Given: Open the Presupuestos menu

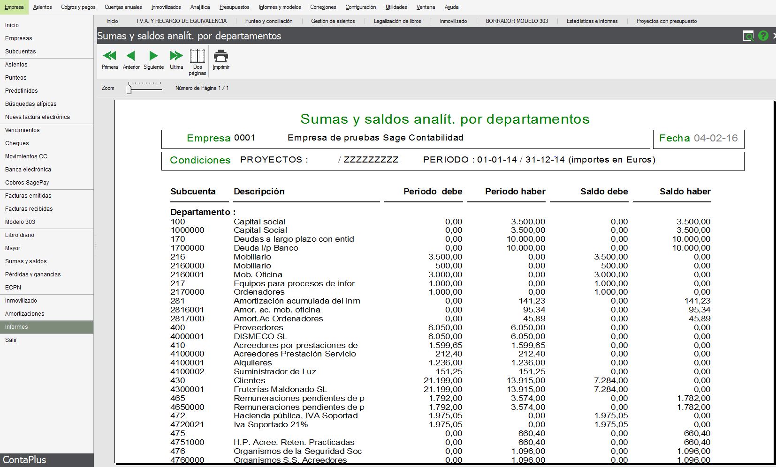Looking at the screenshot, I should click(234, 7).
